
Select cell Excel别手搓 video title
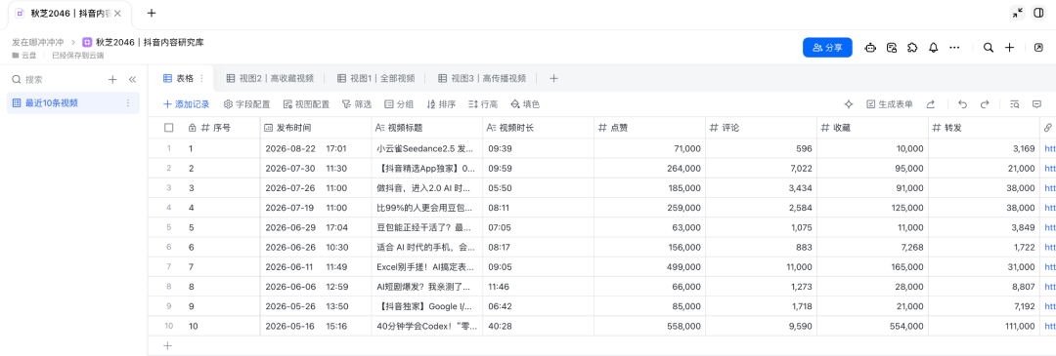tap(427, 266)
